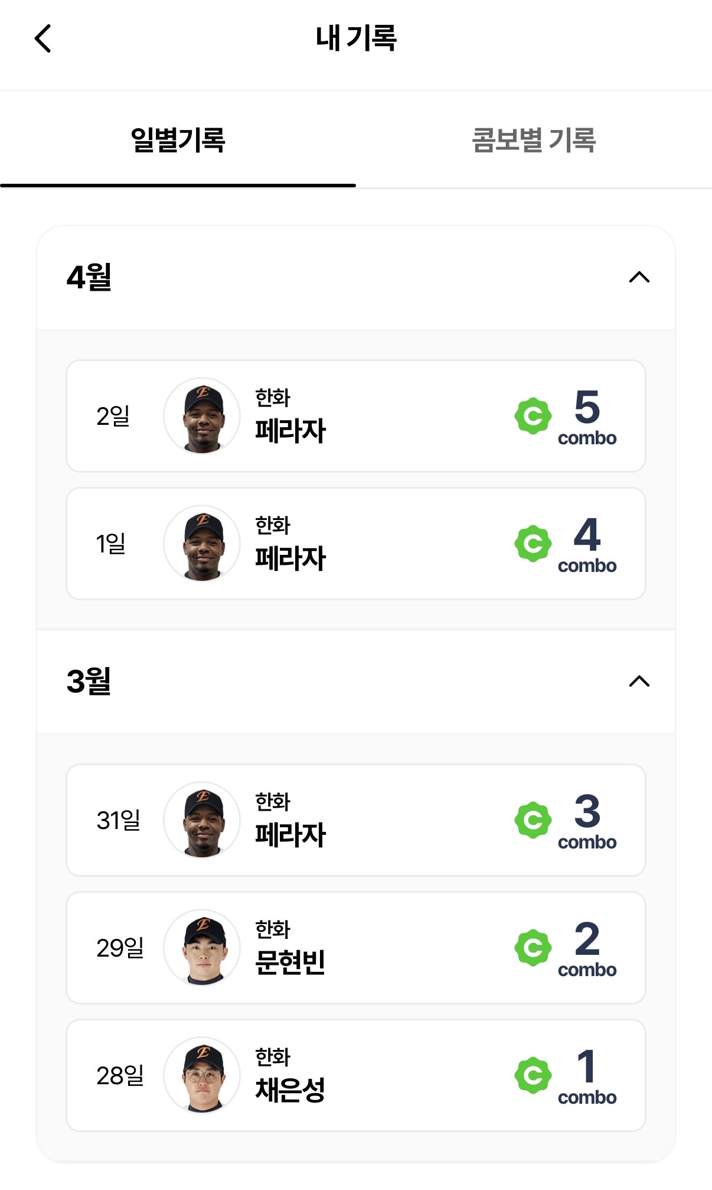Open 페라자 player photo for 1일
Image resolution: width=712 pixels, height=1190 pixels.
pyautogui.click(x=202, y=544)
